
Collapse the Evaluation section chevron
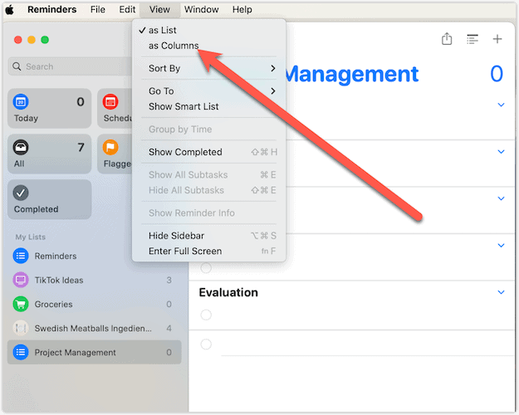tap(501, 293)
